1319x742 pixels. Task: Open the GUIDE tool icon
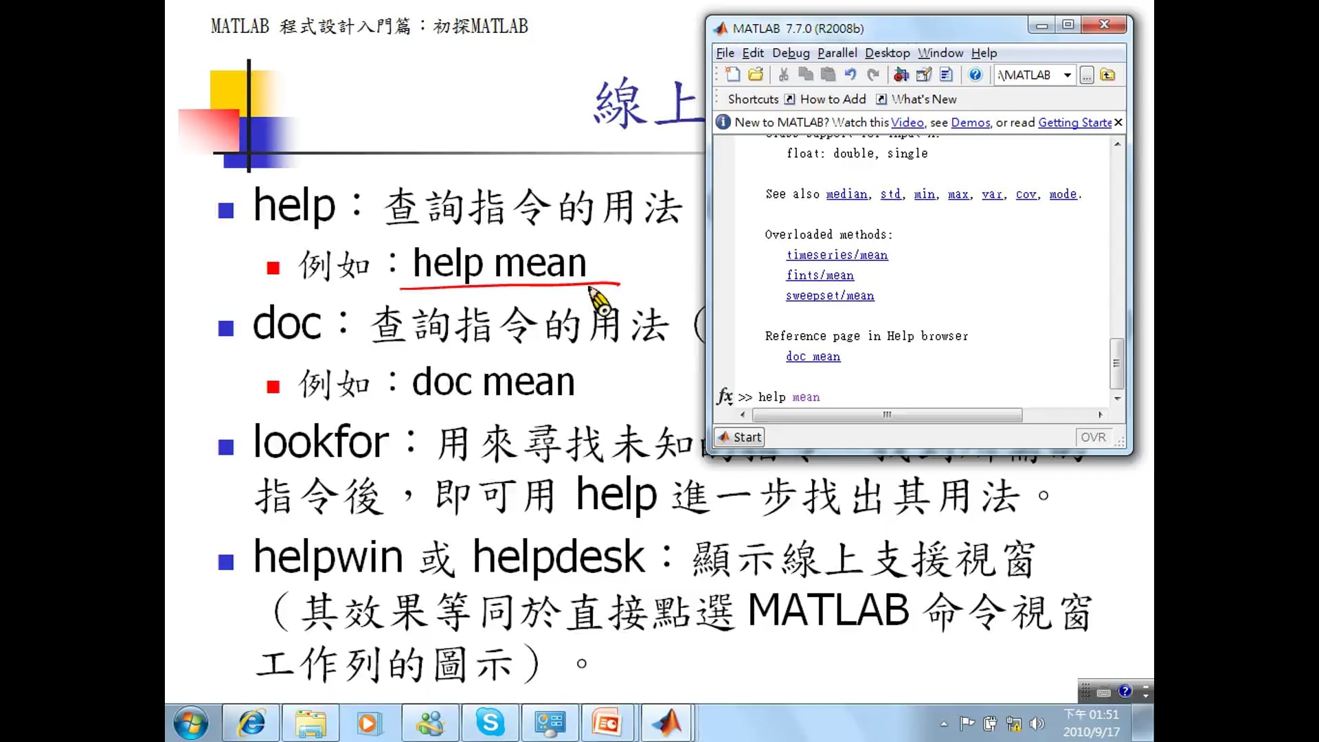click(x=924, y=75)
